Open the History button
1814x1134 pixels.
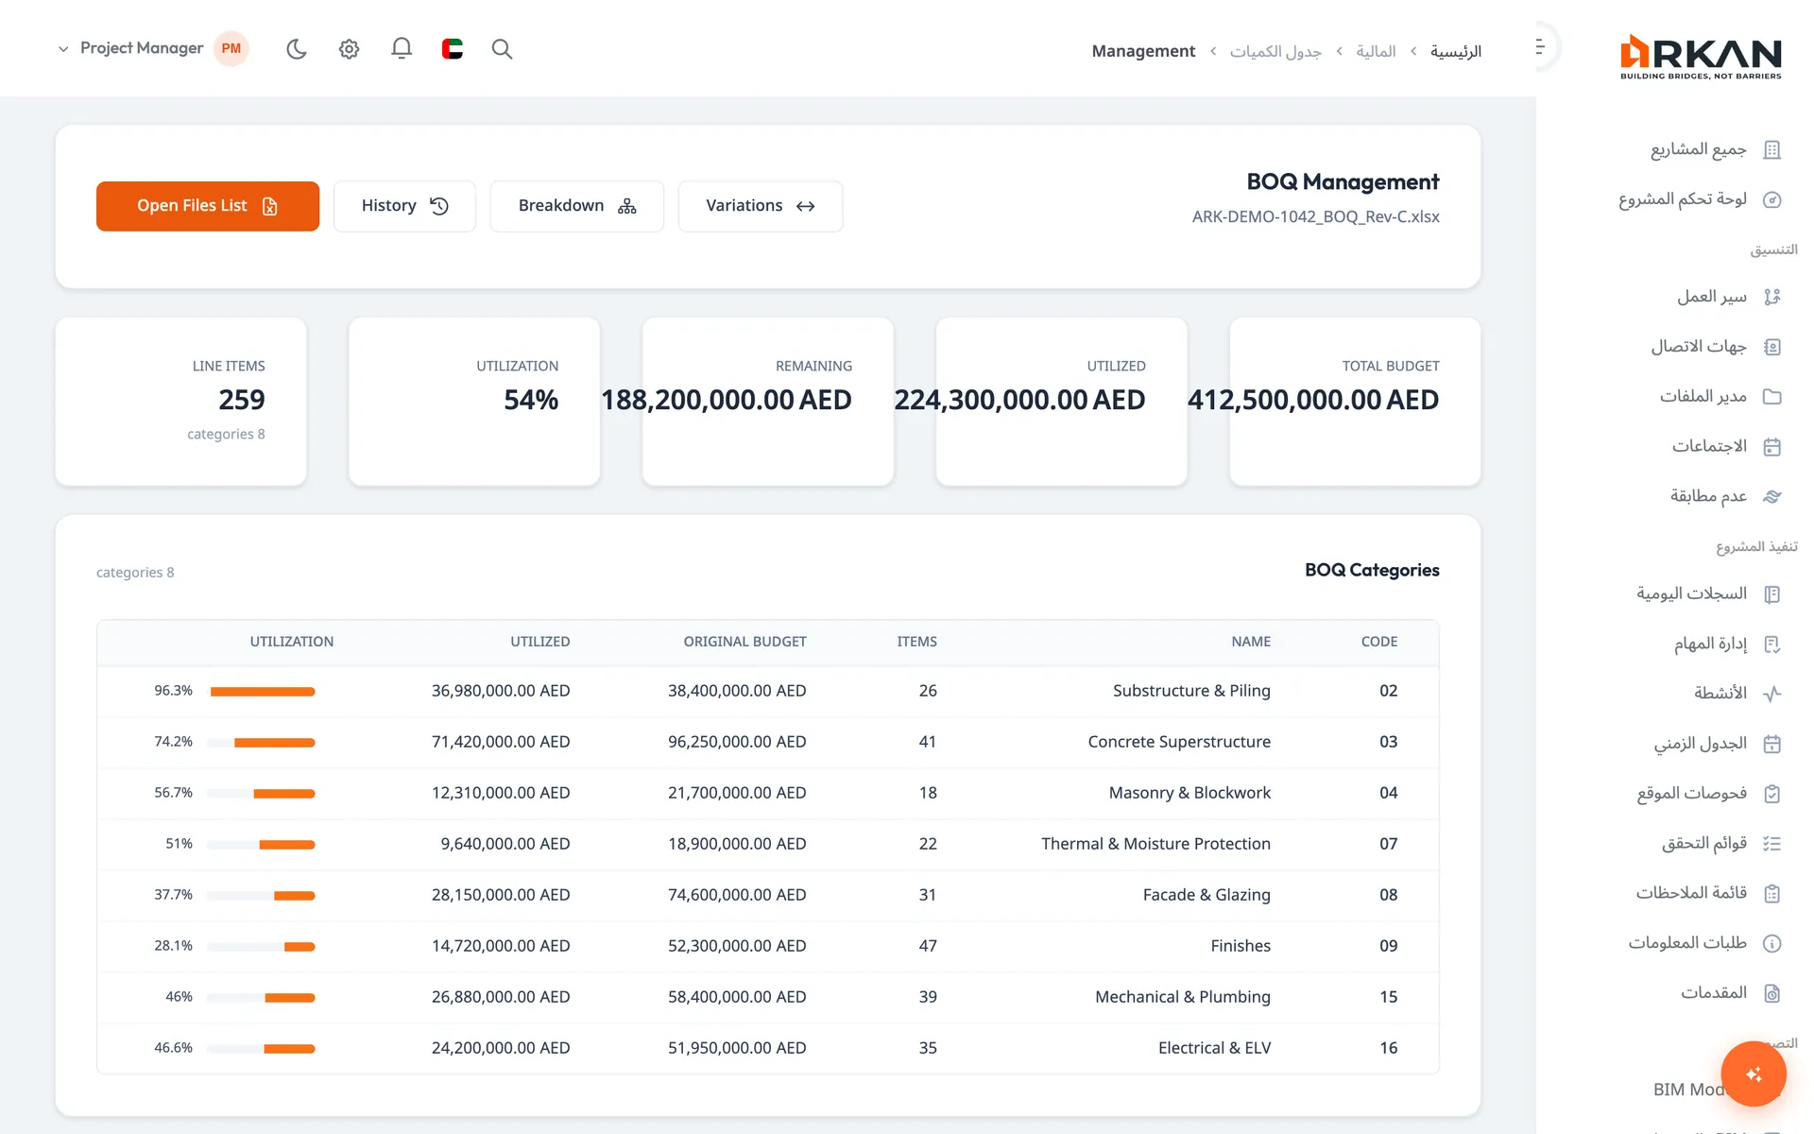coord(404,206)
